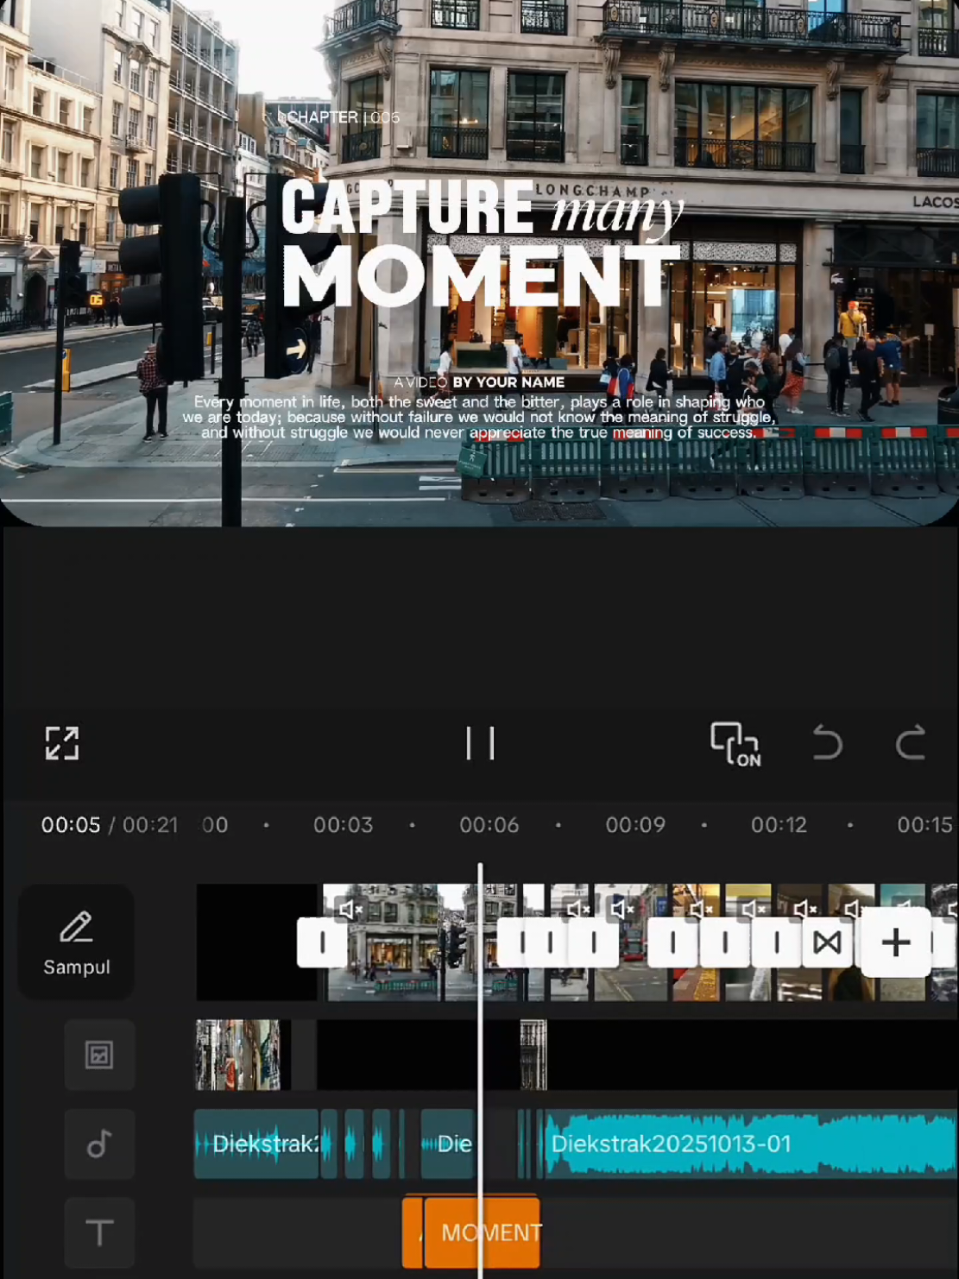Pause the video playback
The height and width of the screenshot is (1279, 959).
coord(481,743)
